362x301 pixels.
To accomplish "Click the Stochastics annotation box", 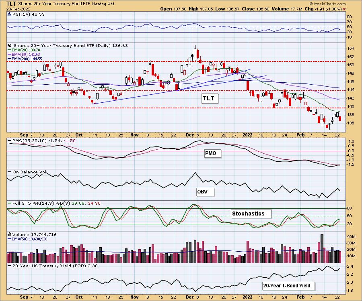I will click(x=251, y=214).
